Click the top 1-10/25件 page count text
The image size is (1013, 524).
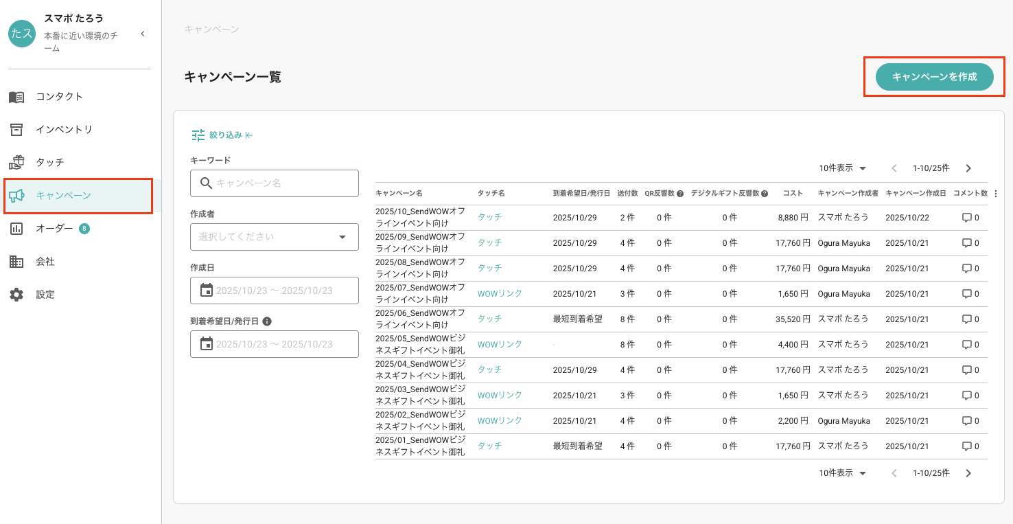(931, 168)
